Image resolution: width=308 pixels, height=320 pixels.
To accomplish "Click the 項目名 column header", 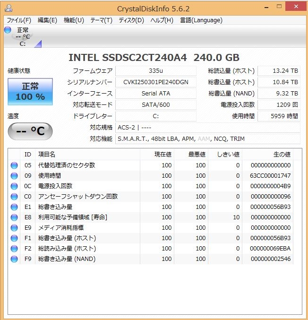I will (46, 155).
